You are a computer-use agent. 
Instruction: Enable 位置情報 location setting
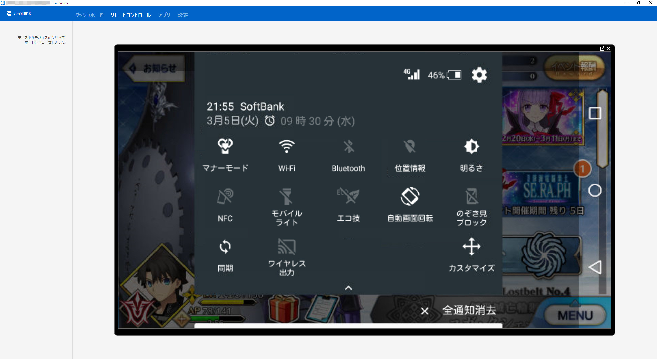(410, 147)
